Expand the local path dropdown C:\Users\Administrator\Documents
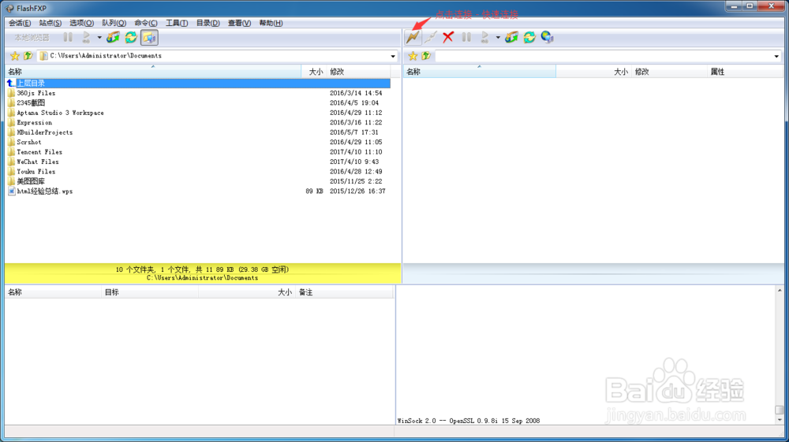Viewport: 789px width, 442px height. [x=393, y=56]
